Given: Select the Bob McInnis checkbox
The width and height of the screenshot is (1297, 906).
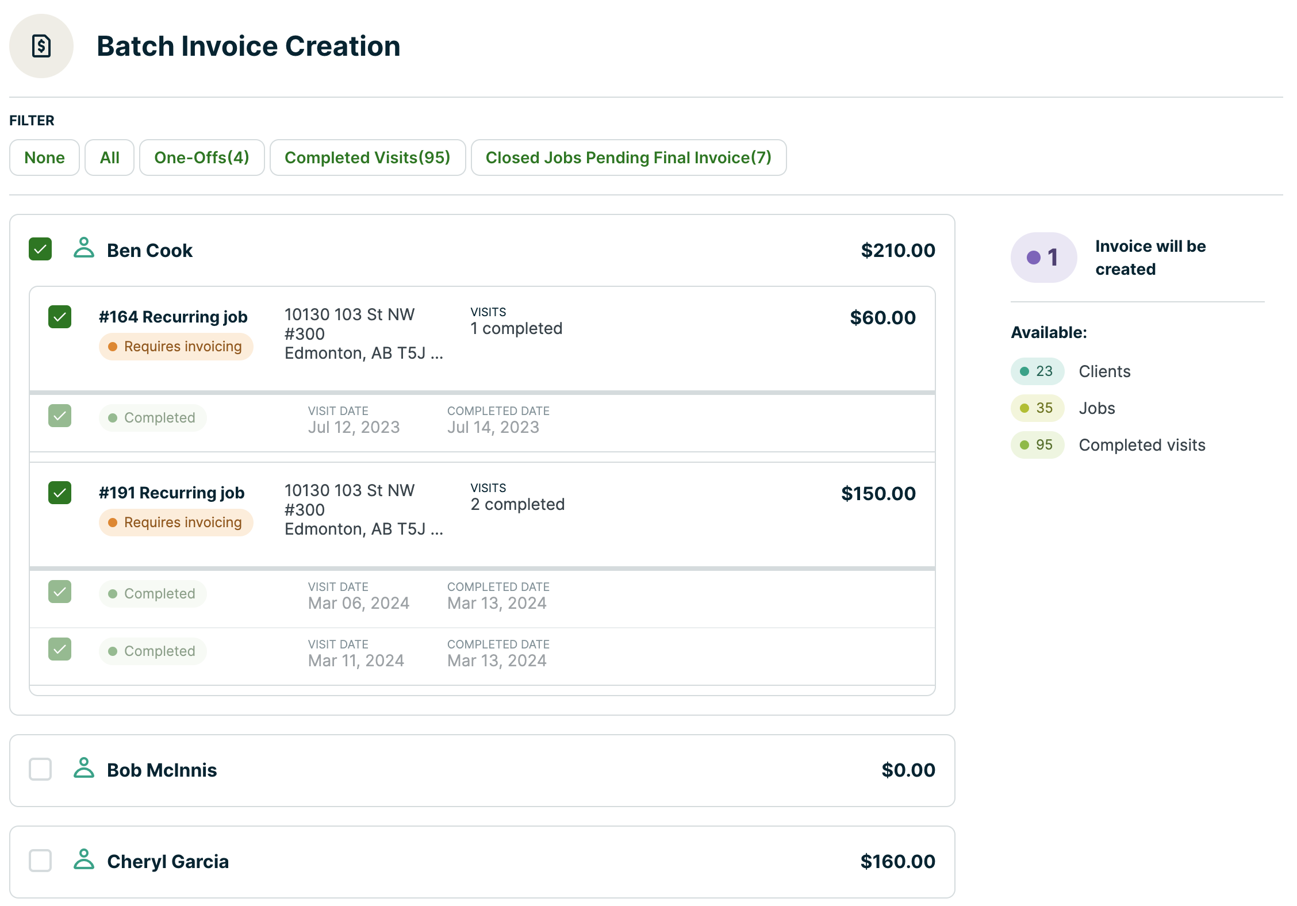Looking at the screenshot, I should [x=40, y=769].
